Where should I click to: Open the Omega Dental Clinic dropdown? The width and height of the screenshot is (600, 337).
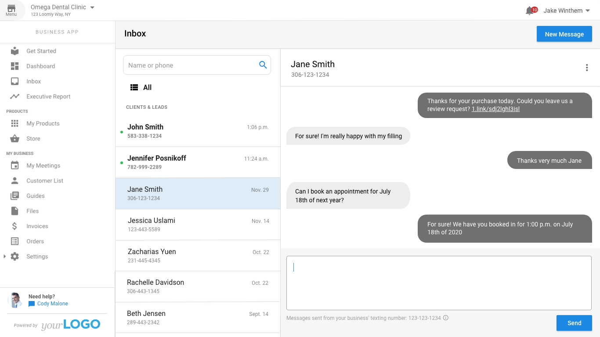62,7
